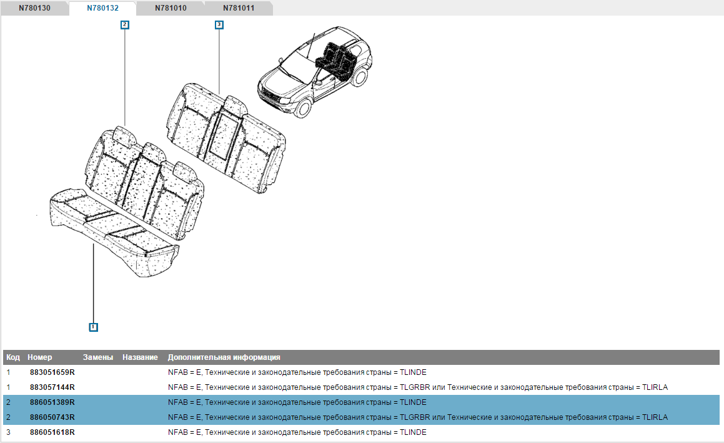Open the N781010 tab
This screenshot has height=443, width=724.
click(x=171, y=8)
